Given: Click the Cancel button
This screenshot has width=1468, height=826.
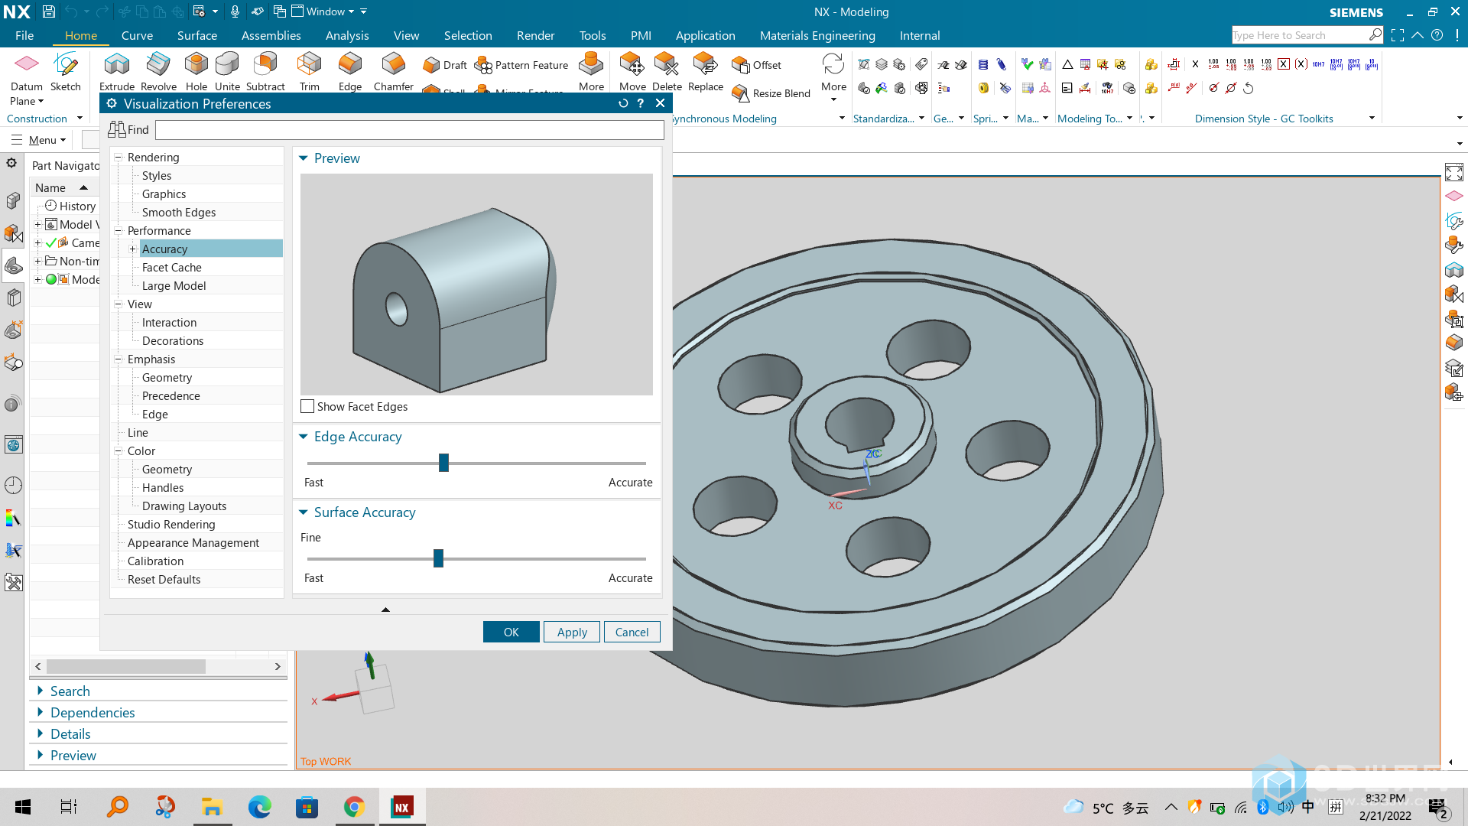Looking at the screenshot, I should pos(632,632).
